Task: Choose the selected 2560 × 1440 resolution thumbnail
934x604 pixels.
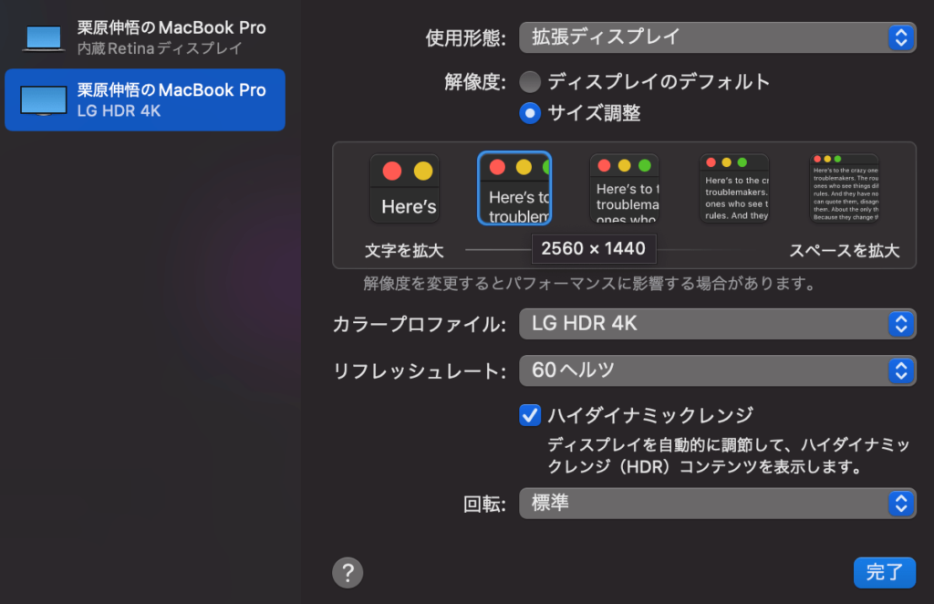Action: click(x=514, y=188)
